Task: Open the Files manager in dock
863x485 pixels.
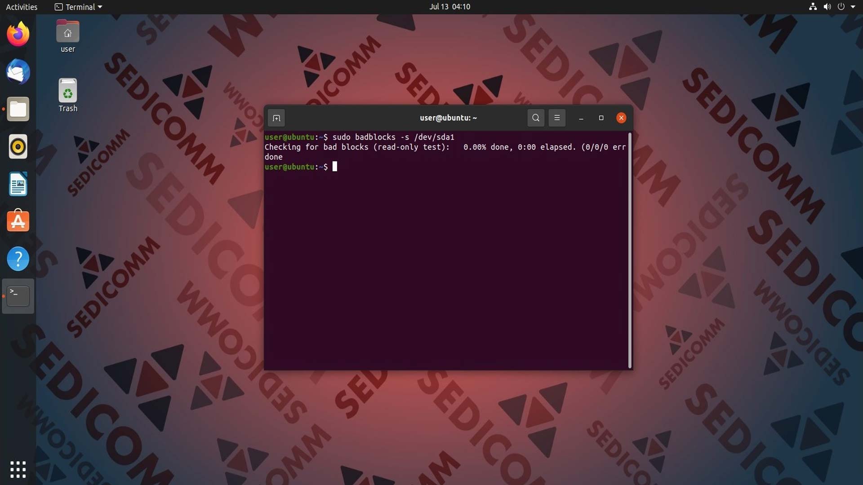Action: coord(18,109)
